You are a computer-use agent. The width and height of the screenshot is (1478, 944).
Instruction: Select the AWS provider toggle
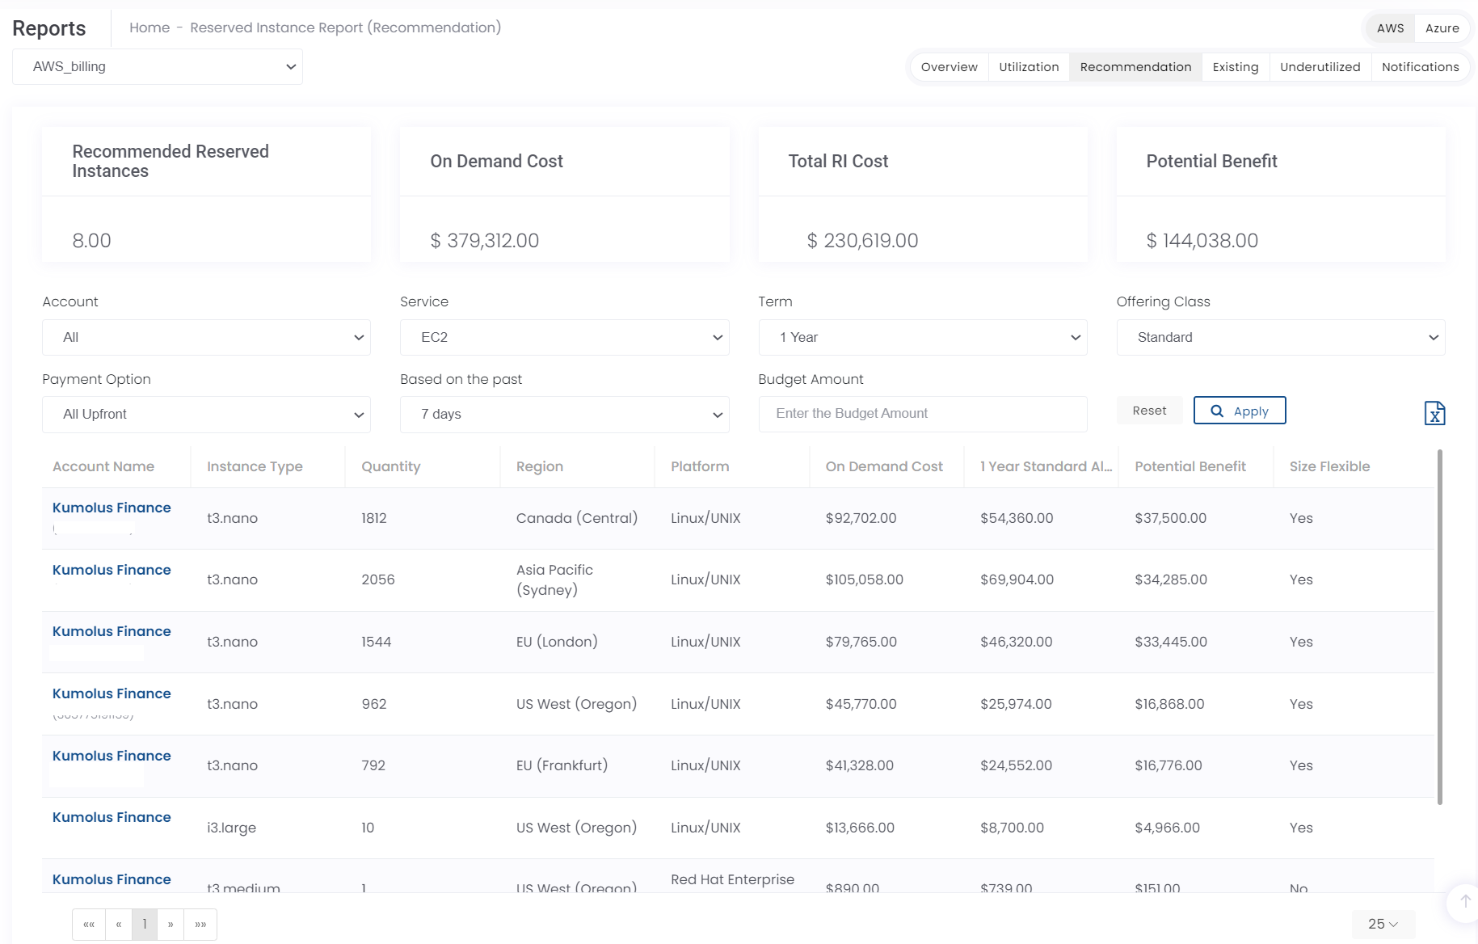1390,28
